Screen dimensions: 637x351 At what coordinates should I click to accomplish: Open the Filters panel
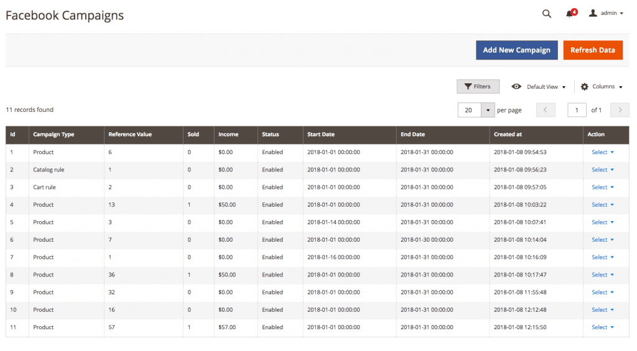[x=478, y=87]
